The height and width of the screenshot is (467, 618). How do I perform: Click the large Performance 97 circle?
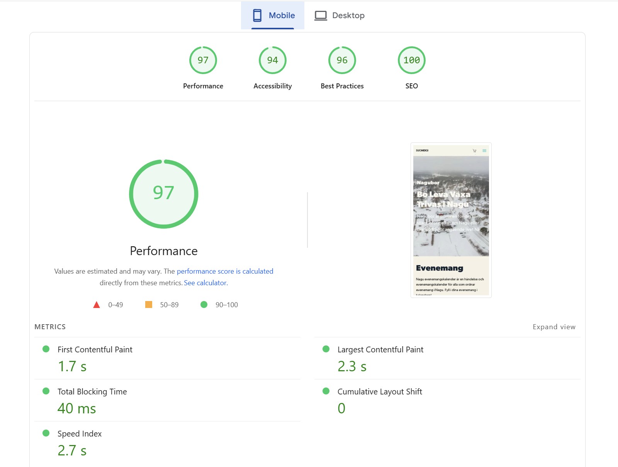pos(163,194)
